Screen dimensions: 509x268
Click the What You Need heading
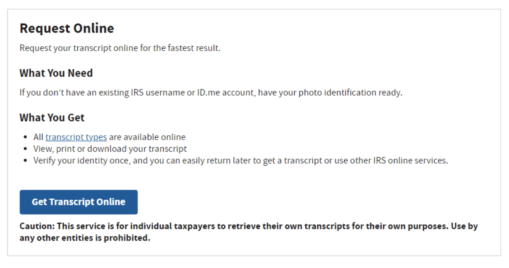coord(56,73)
